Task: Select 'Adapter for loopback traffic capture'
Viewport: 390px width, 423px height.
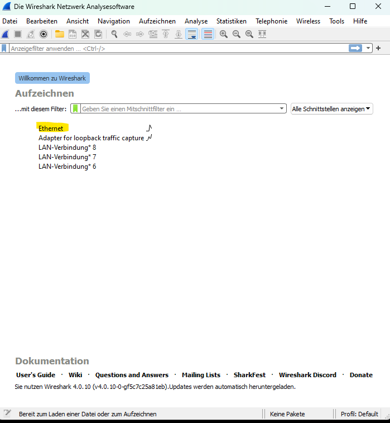Action: (92, 138)
